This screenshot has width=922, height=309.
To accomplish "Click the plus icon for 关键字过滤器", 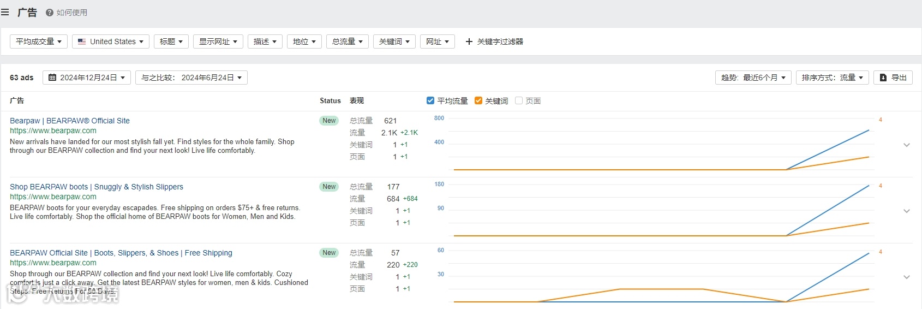I will (469, 41).
